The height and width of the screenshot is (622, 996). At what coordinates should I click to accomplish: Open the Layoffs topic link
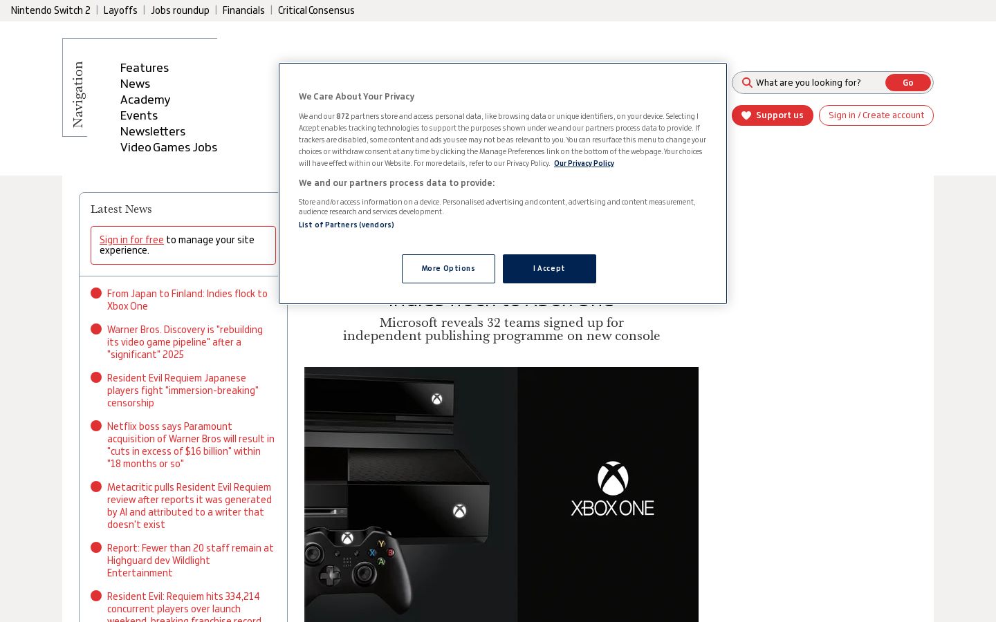coord(120,10)
